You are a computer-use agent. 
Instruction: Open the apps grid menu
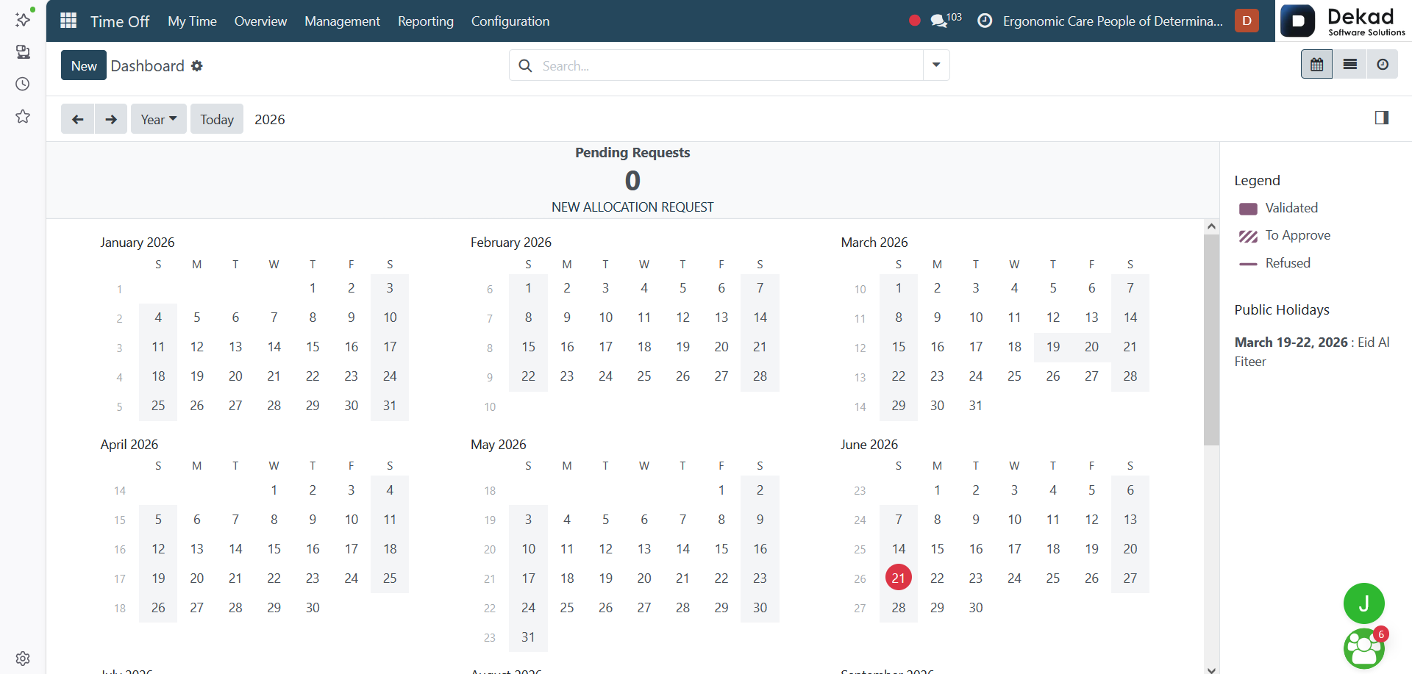68,21
